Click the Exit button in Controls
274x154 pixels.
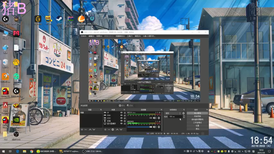tap(197, 129)
